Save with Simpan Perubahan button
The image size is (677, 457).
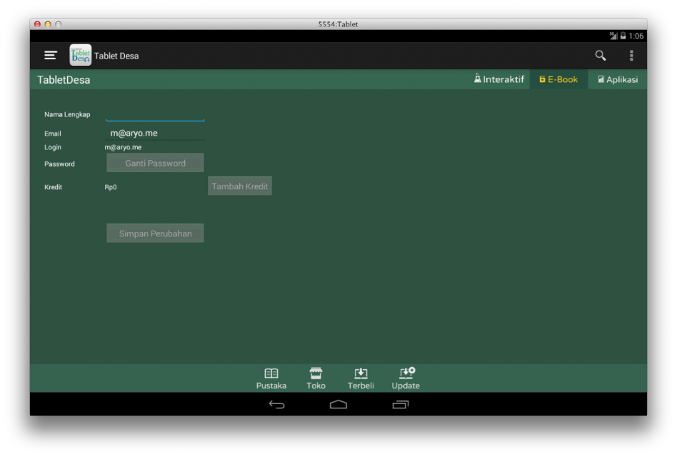(x=155, y=233)
